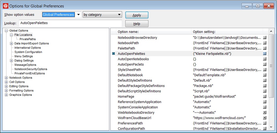This screenshot has height=133, width=277.
Task: Expand the Cell Options node
Action: [6, 82]
